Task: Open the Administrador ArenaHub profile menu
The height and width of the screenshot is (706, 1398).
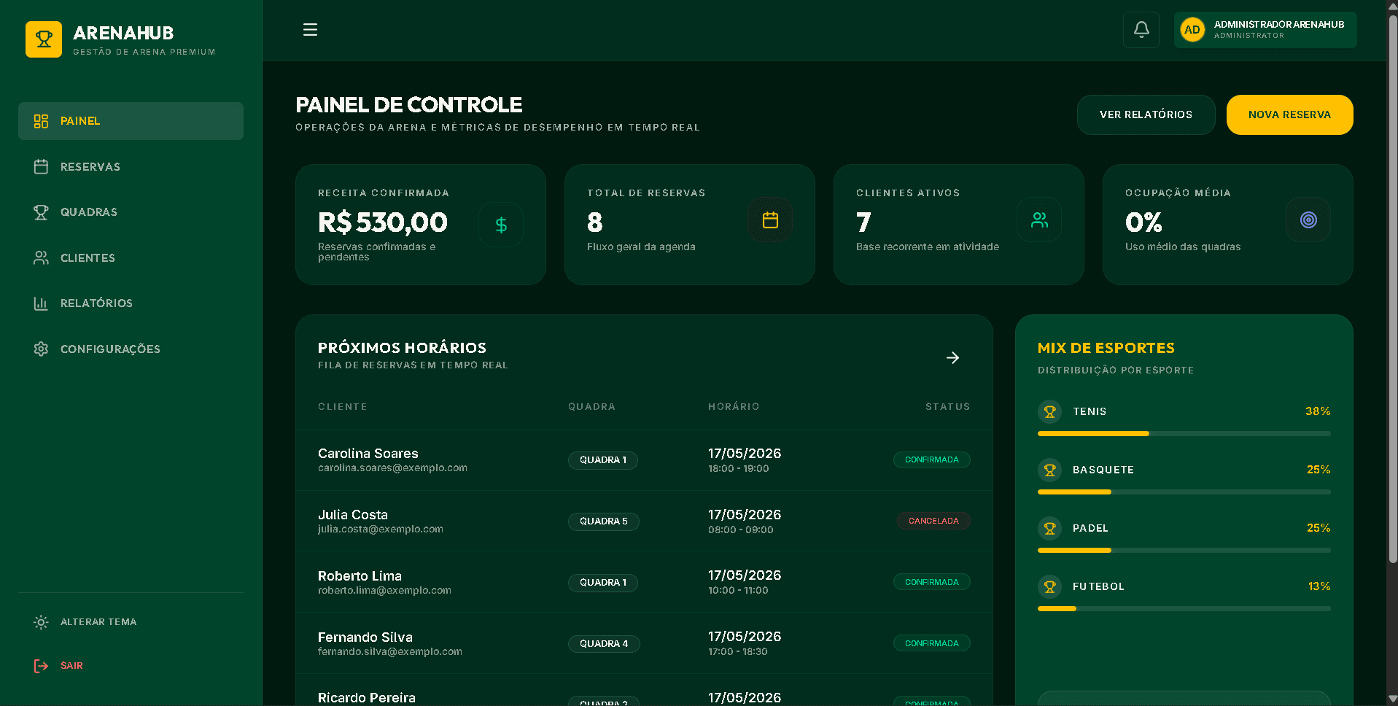Action: (x=1265, y=30)
